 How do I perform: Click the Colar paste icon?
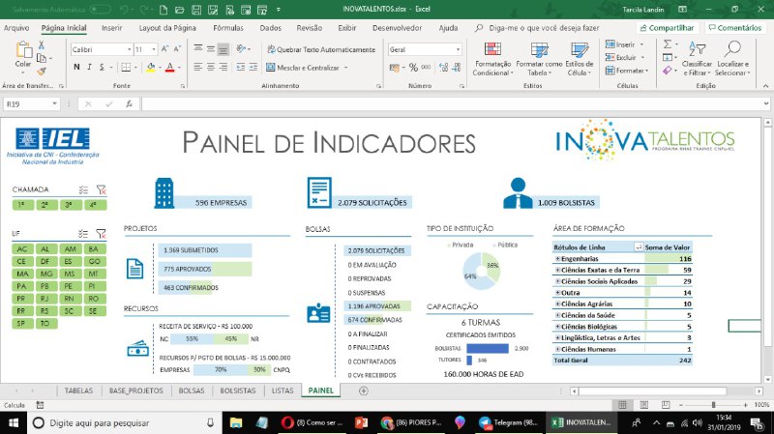23,50
